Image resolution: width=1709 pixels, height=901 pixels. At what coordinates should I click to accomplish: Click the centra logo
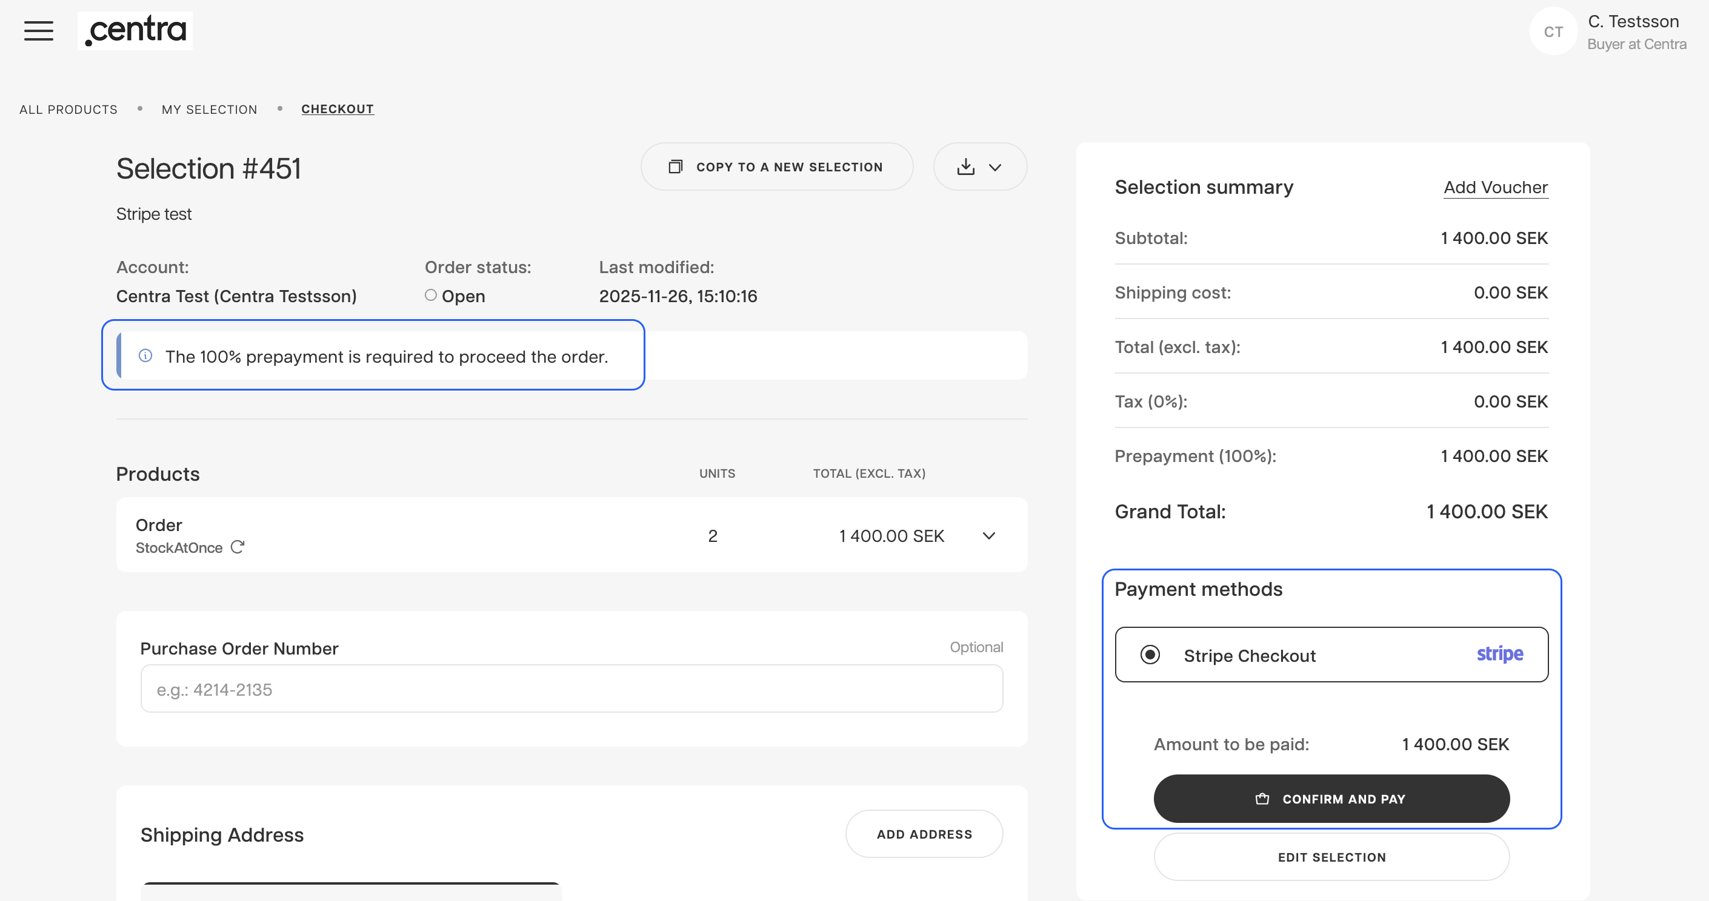(x=135, y=30)
